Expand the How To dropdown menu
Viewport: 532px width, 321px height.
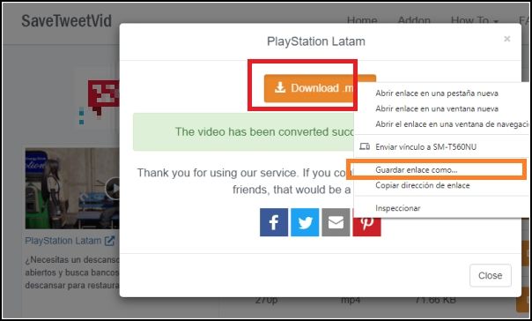point(475,20)
